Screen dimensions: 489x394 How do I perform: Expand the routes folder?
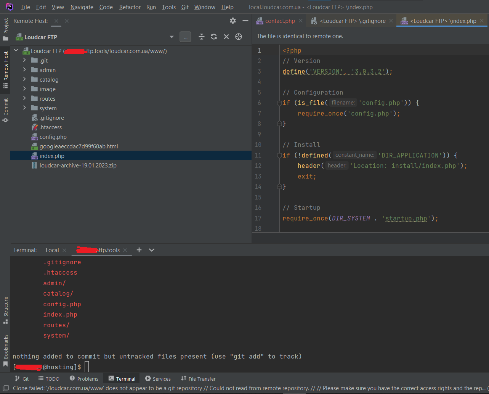(x=24, y=98)
